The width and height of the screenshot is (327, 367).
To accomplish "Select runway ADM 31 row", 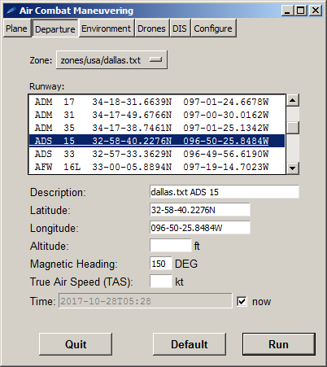I will tap(157, 115).
